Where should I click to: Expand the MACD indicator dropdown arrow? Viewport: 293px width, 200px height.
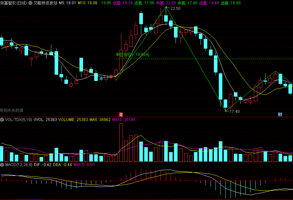2,165
